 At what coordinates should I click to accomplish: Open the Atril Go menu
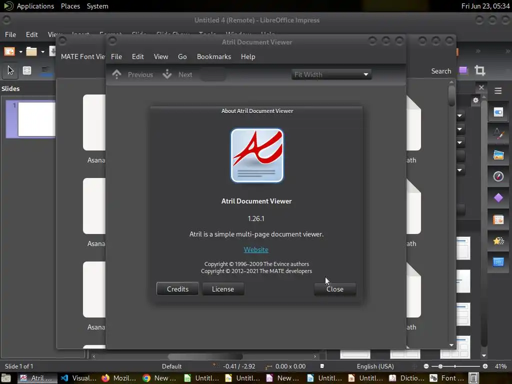[x=182, y=56]
